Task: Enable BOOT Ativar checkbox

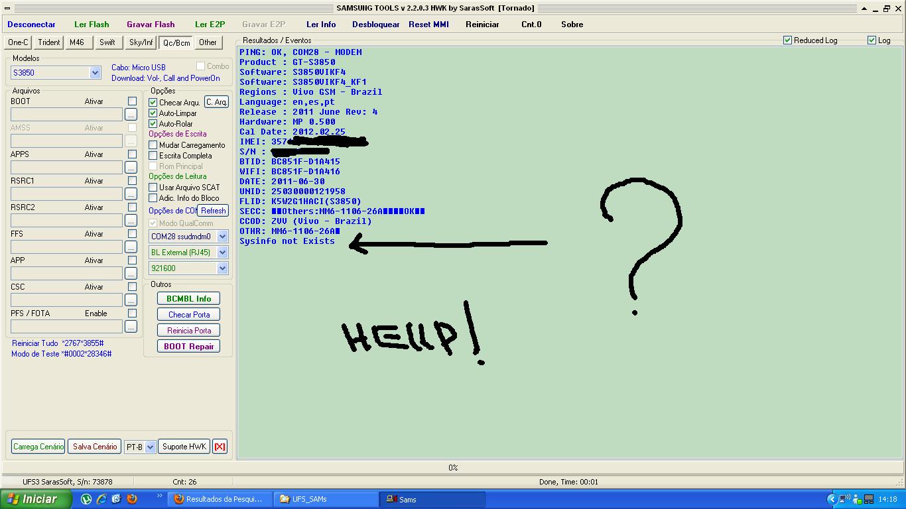Action: pos(132,101)
